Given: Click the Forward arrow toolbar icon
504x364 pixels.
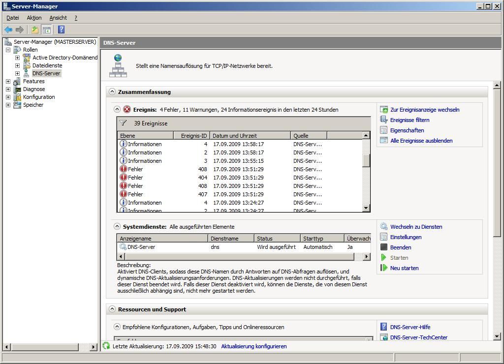Looking at the screenshot, I should pos(20,30).
